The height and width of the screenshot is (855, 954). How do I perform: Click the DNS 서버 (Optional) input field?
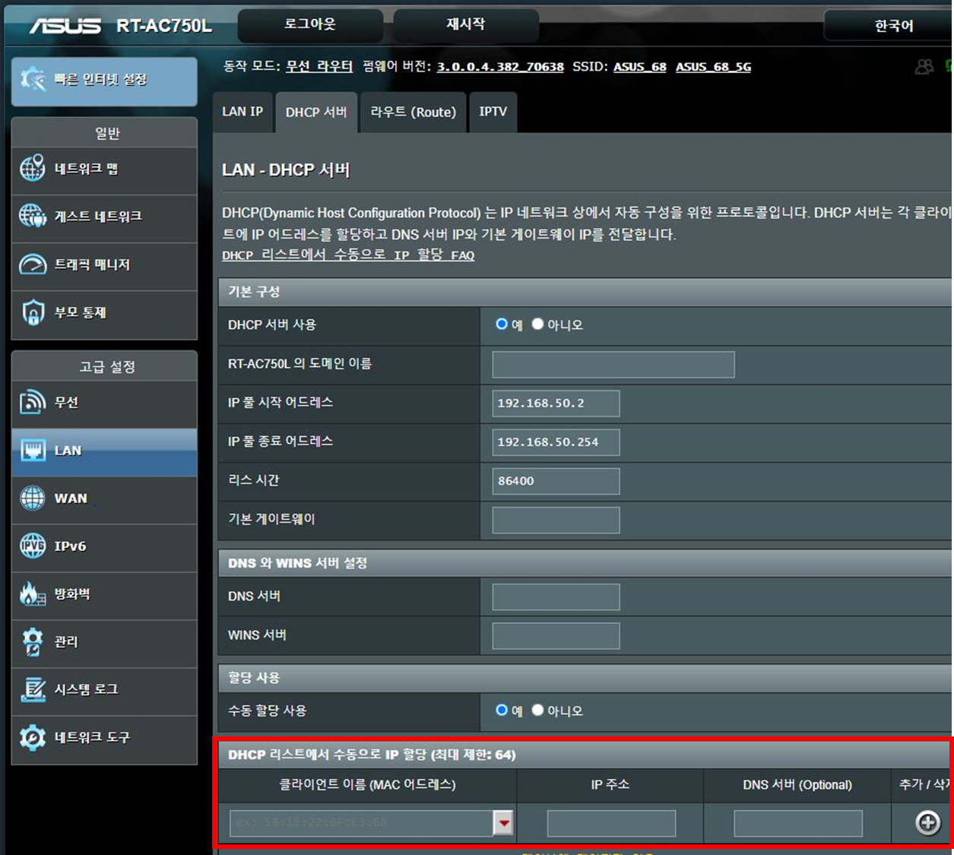pyautogui.click(x=798, y=823)
